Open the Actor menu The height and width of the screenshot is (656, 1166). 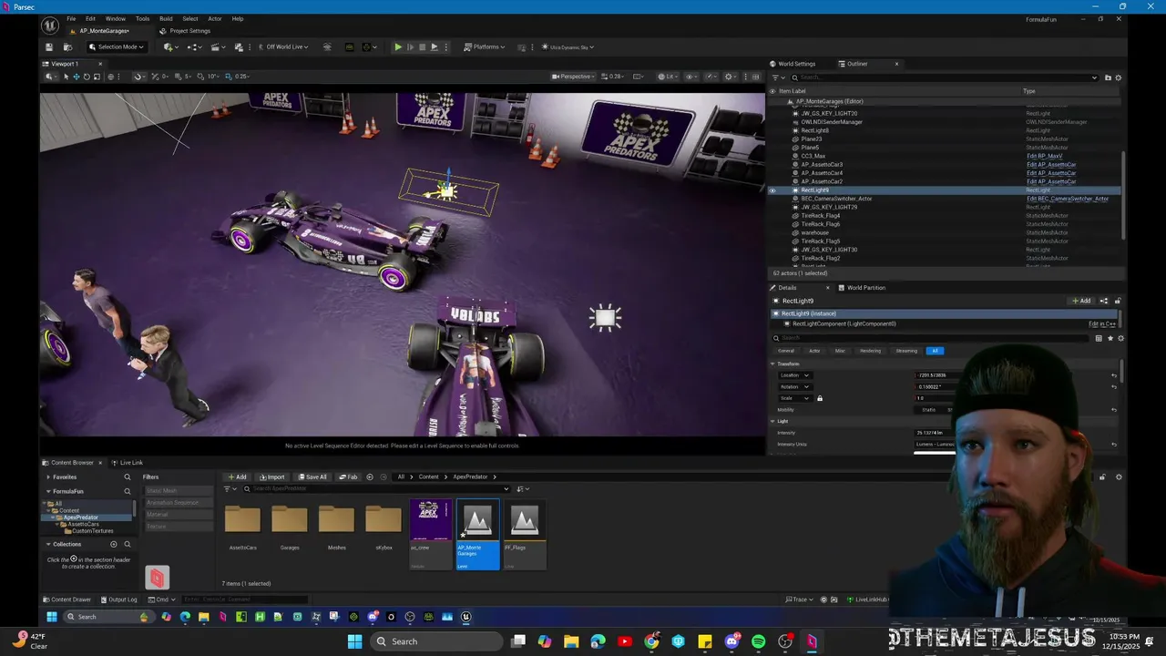tap(215, 18)
